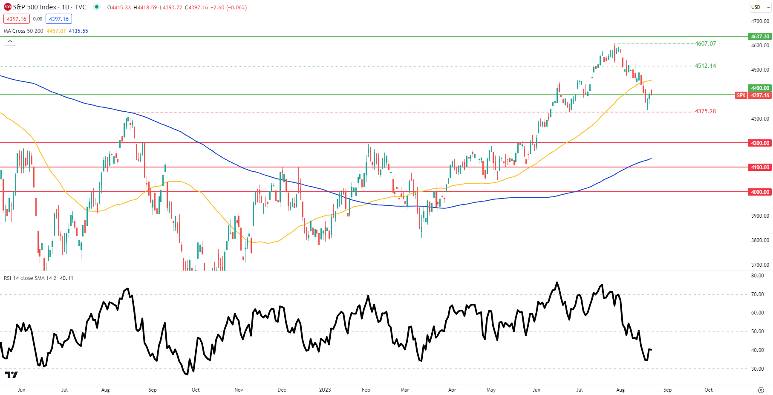Click the red 4325.28 support line label
This screenshot has width=773, height=395.
pos(705,111)
